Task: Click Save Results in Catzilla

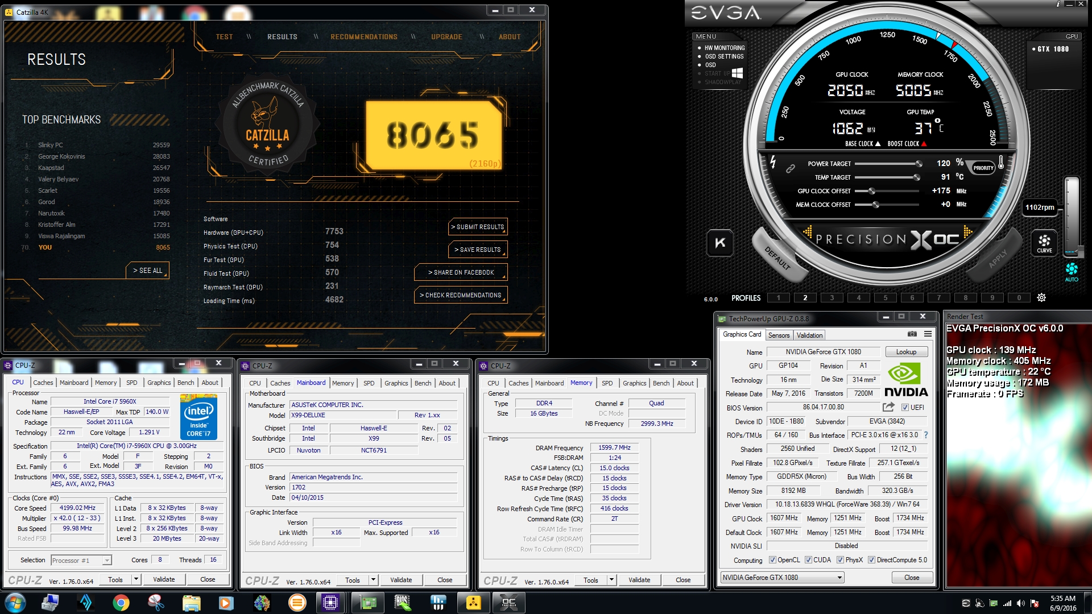Action: click(x=478, y=250)
